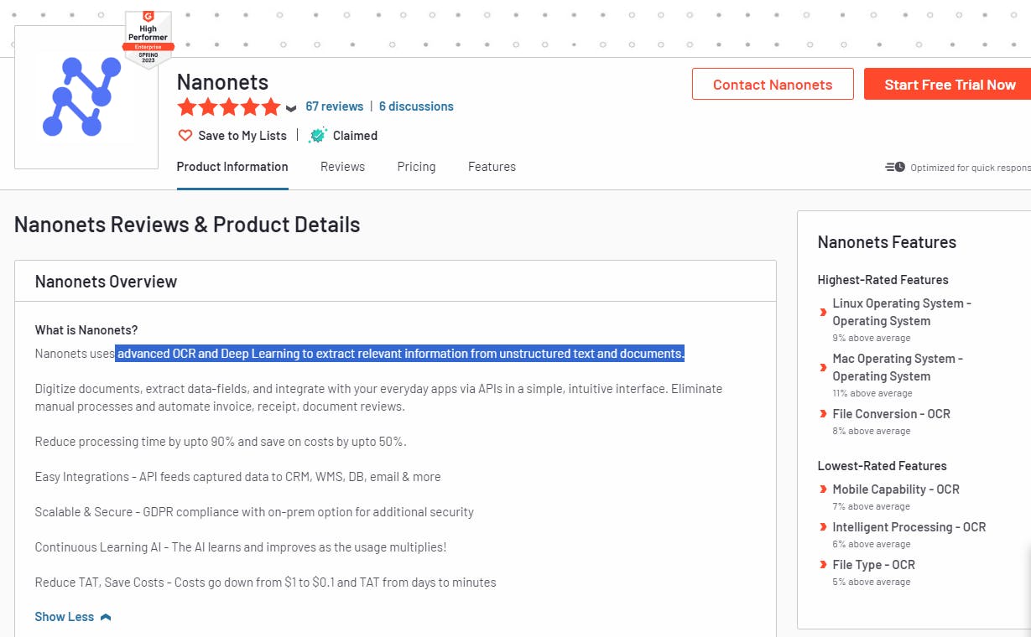Switch to the Pricing tab

pyautogui.click(x=416, y=167)
